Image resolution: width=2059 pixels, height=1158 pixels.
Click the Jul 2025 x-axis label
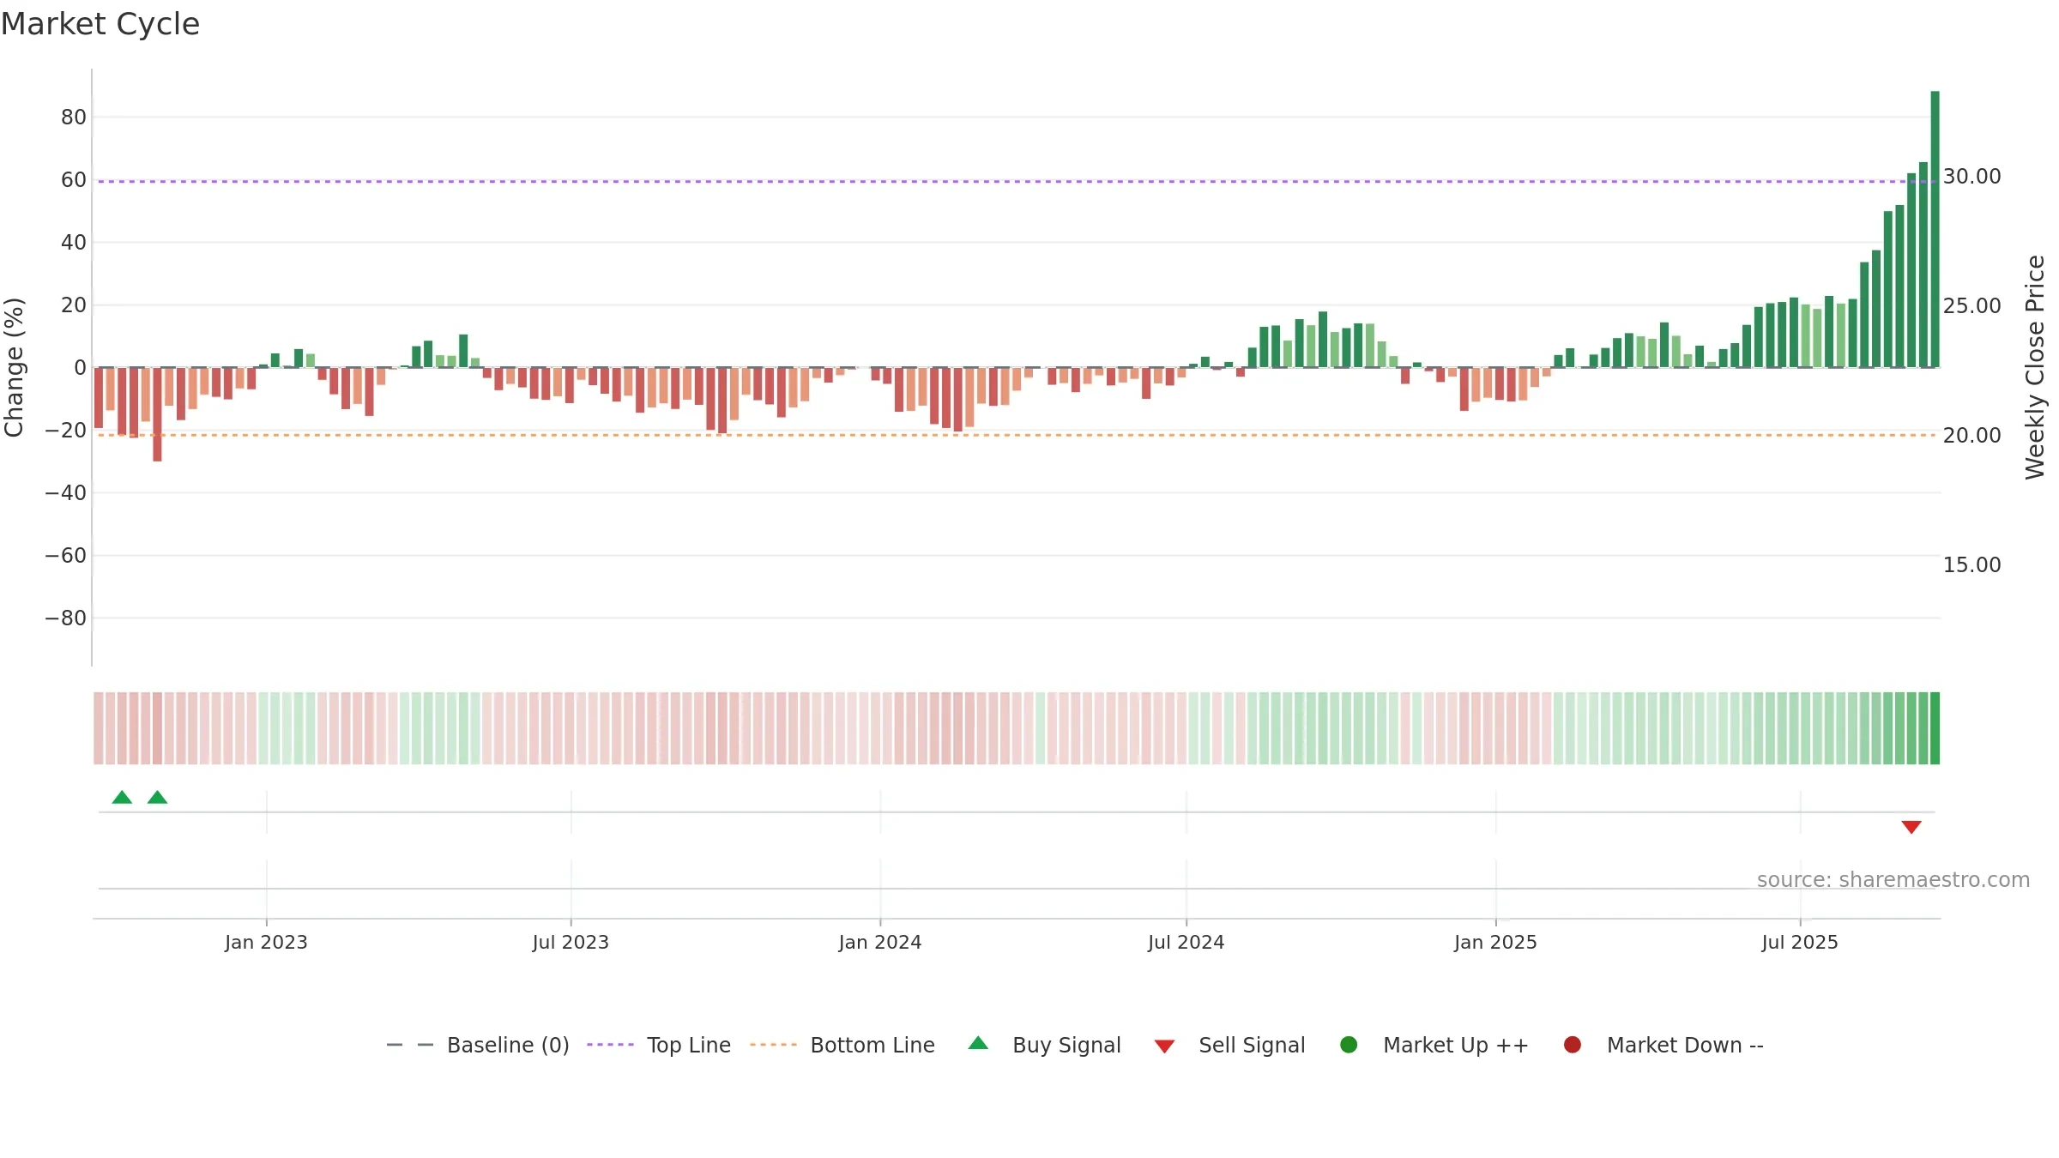pyautogui.click(x=1800, y=942)
